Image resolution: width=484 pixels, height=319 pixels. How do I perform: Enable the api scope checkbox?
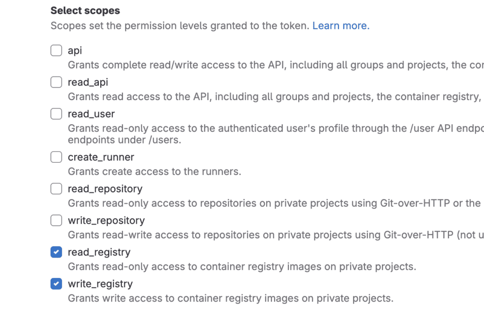56,50
